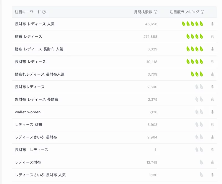Image resolution: width=222 pixels, height=184 pixels.
Task: Open the help tooltip for 月間検索数 column
Action: (156, 12)
